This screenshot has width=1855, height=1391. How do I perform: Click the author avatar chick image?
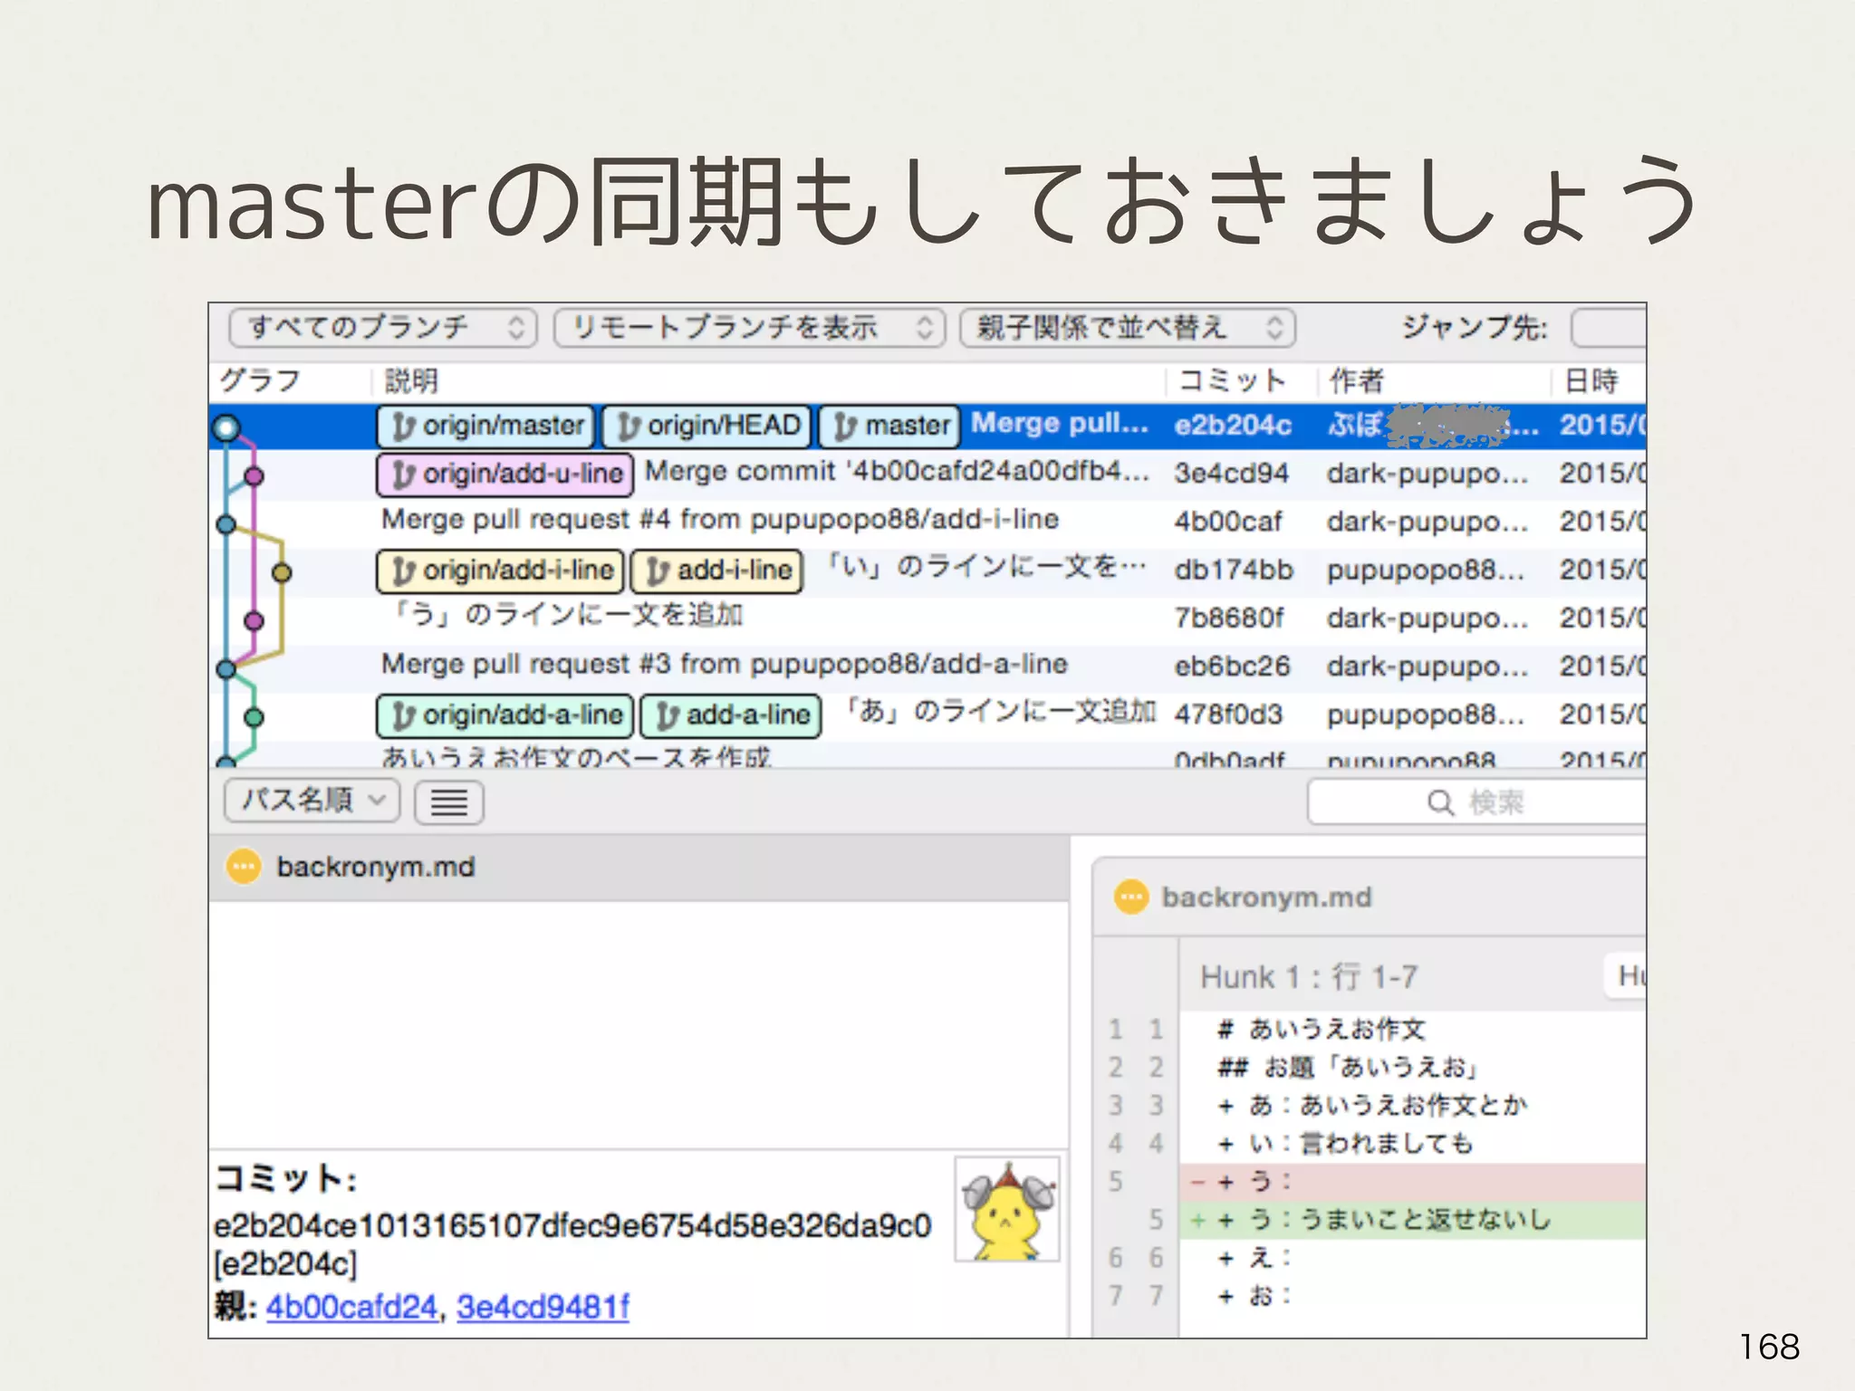(1007, 1209)
